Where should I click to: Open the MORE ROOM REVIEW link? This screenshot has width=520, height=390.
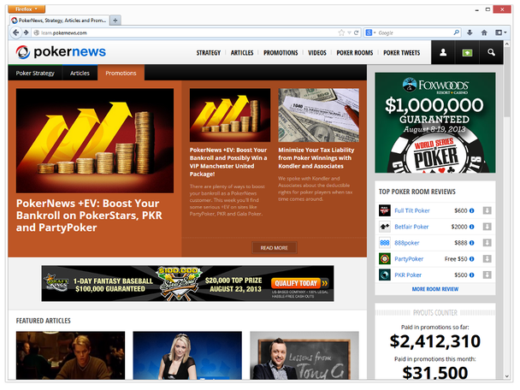(x=435, y=289)
